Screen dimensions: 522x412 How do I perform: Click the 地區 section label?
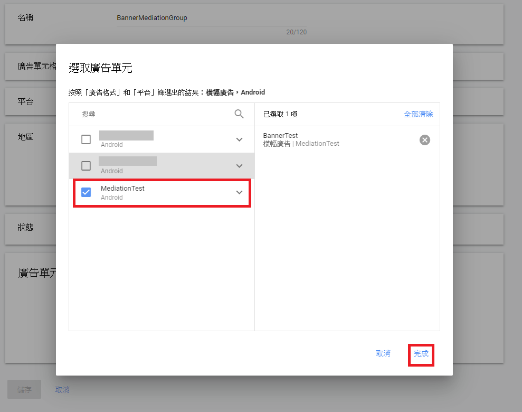click(x=26, y=137)
